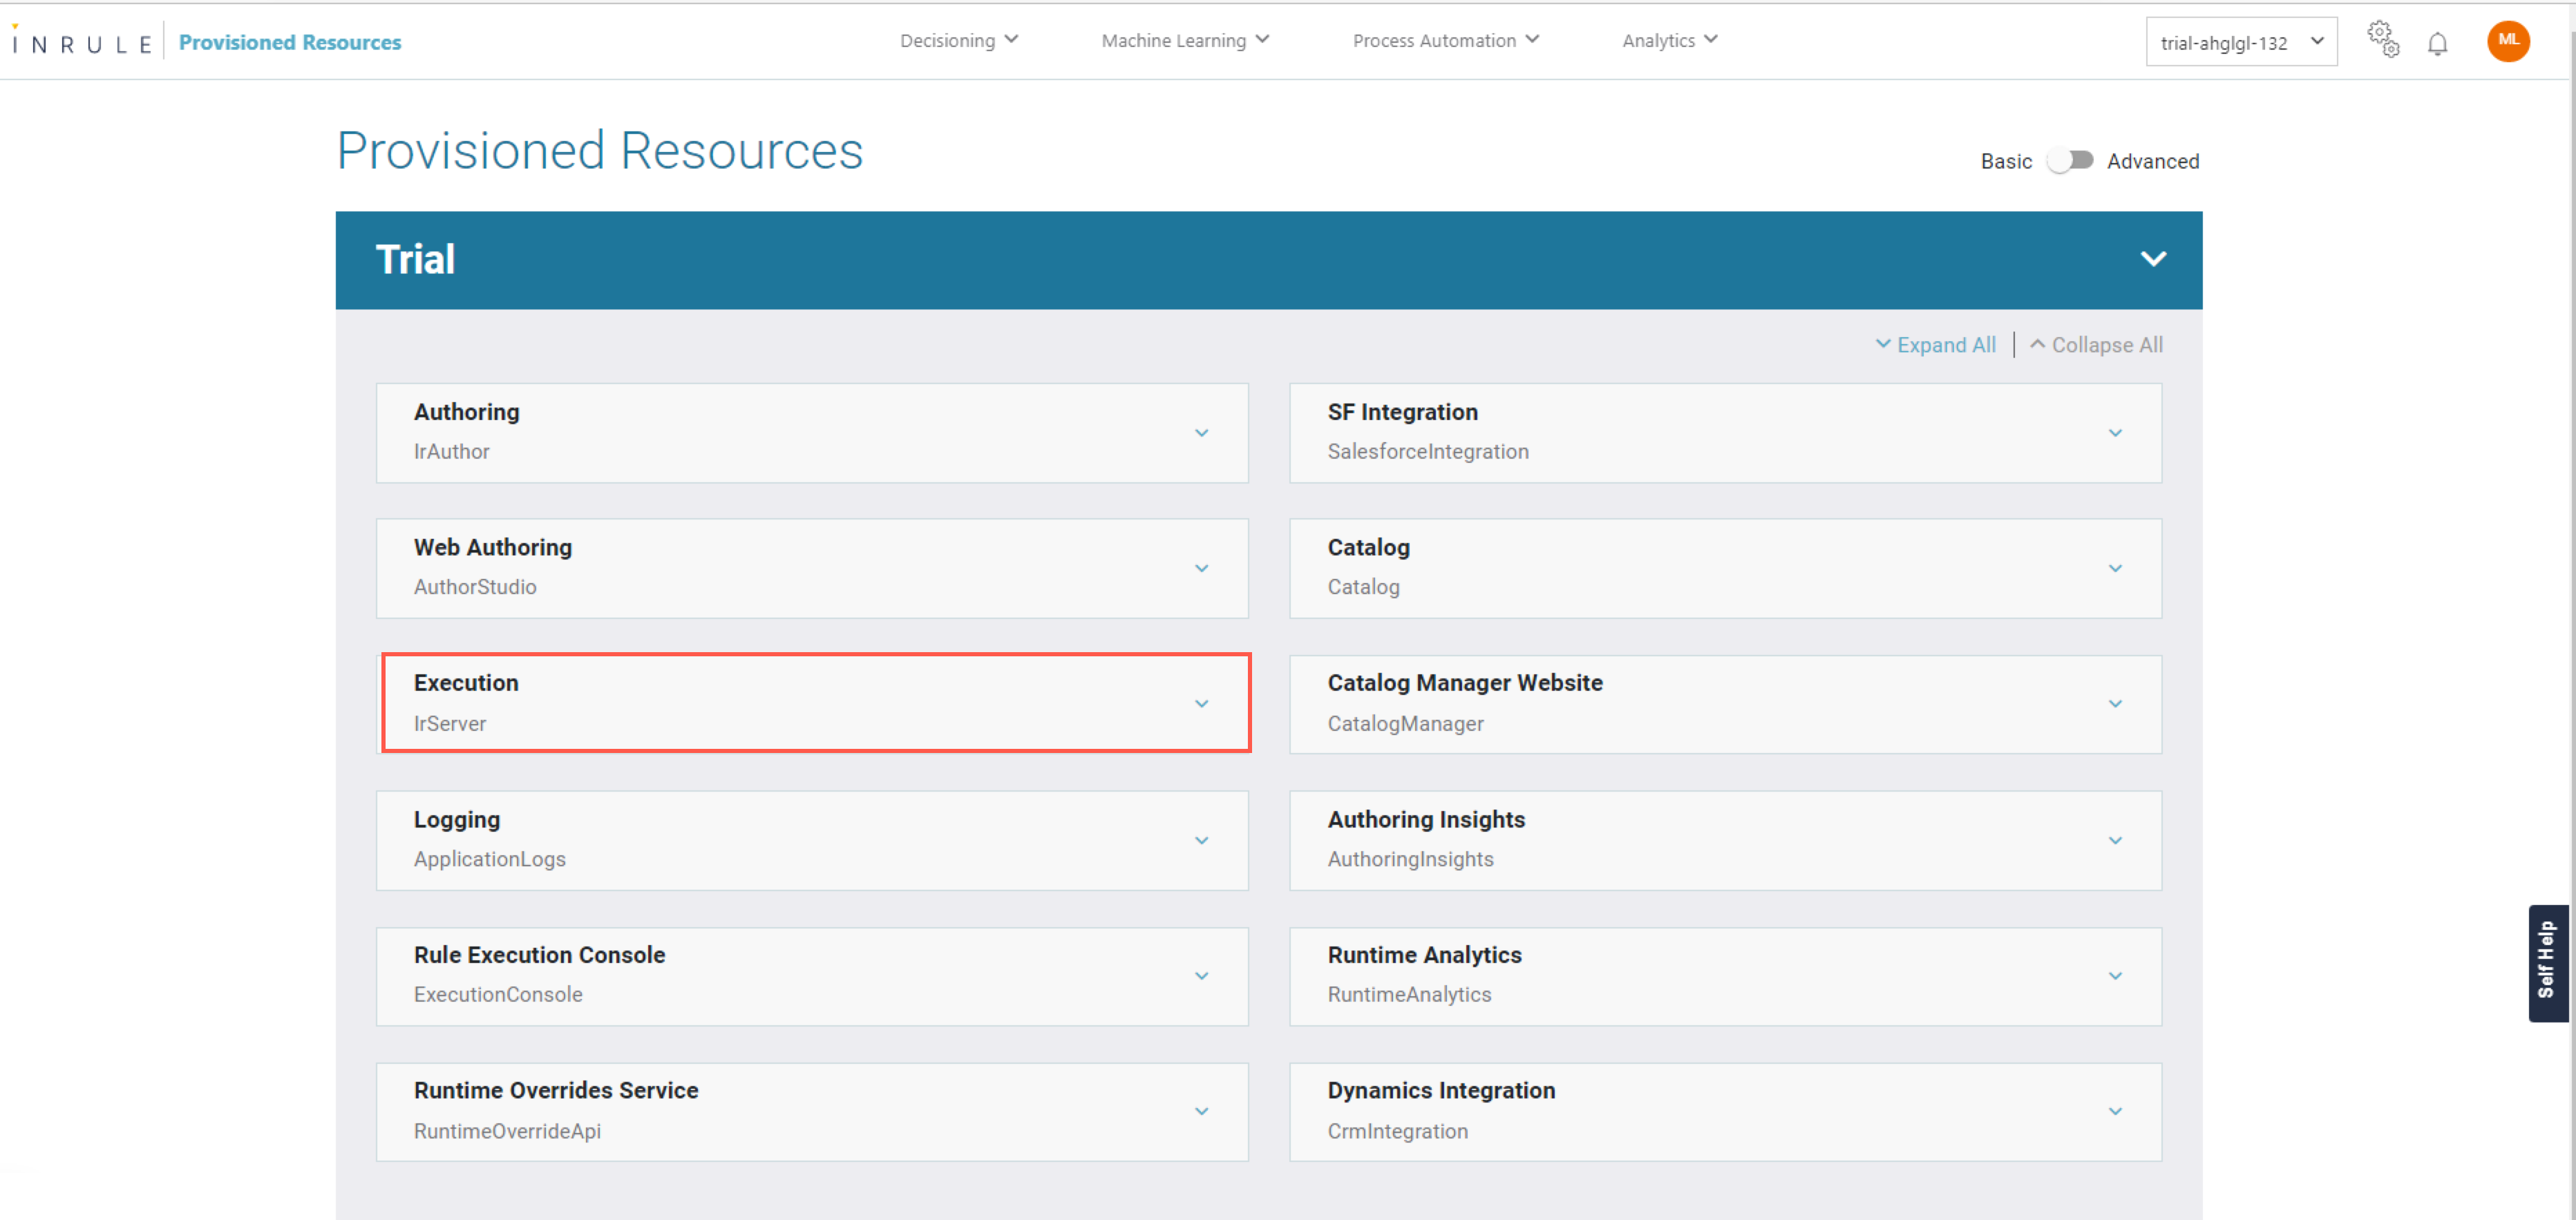Screen dimensions: 2576x1220
Task: Expand the Runtime Analytics card chevron
Action: click(x=2115, y=976)
